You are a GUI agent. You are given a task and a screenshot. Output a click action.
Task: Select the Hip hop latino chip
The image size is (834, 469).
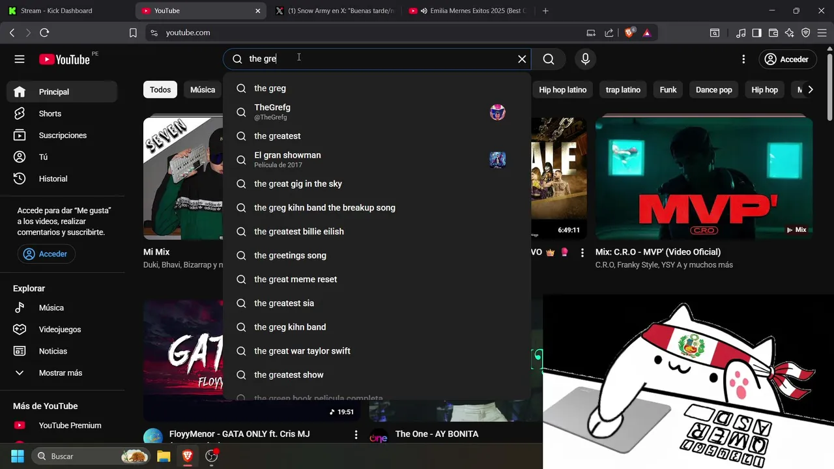tap(562, 90)
